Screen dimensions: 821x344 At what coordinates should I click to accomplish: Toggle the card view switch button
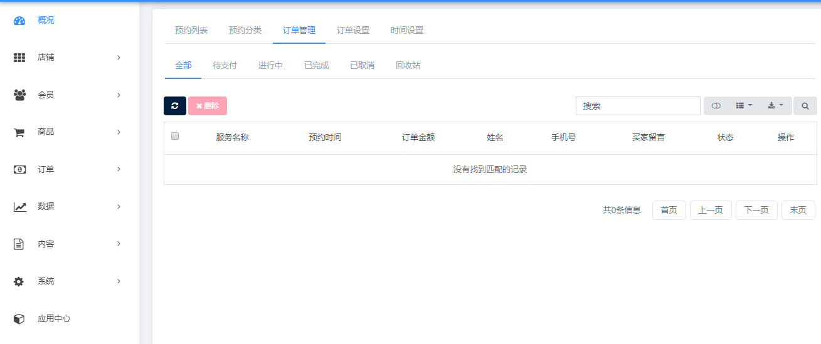716,106
